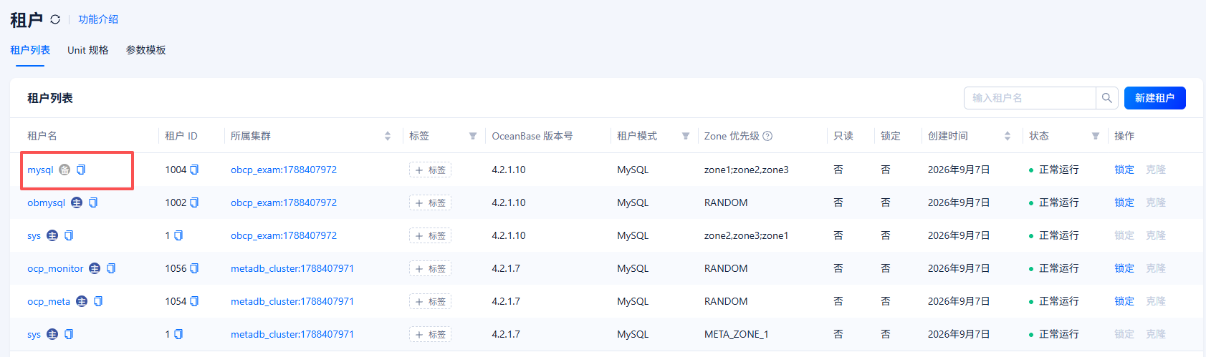Focus the 输入租户名 search field
1206x357 pixels.
pos(1030,98)
